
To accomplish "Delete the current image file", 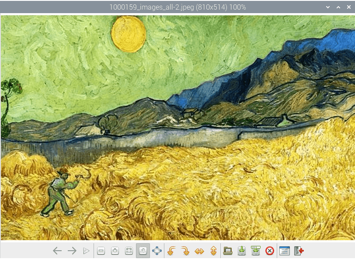I will (x=270, y=251).
